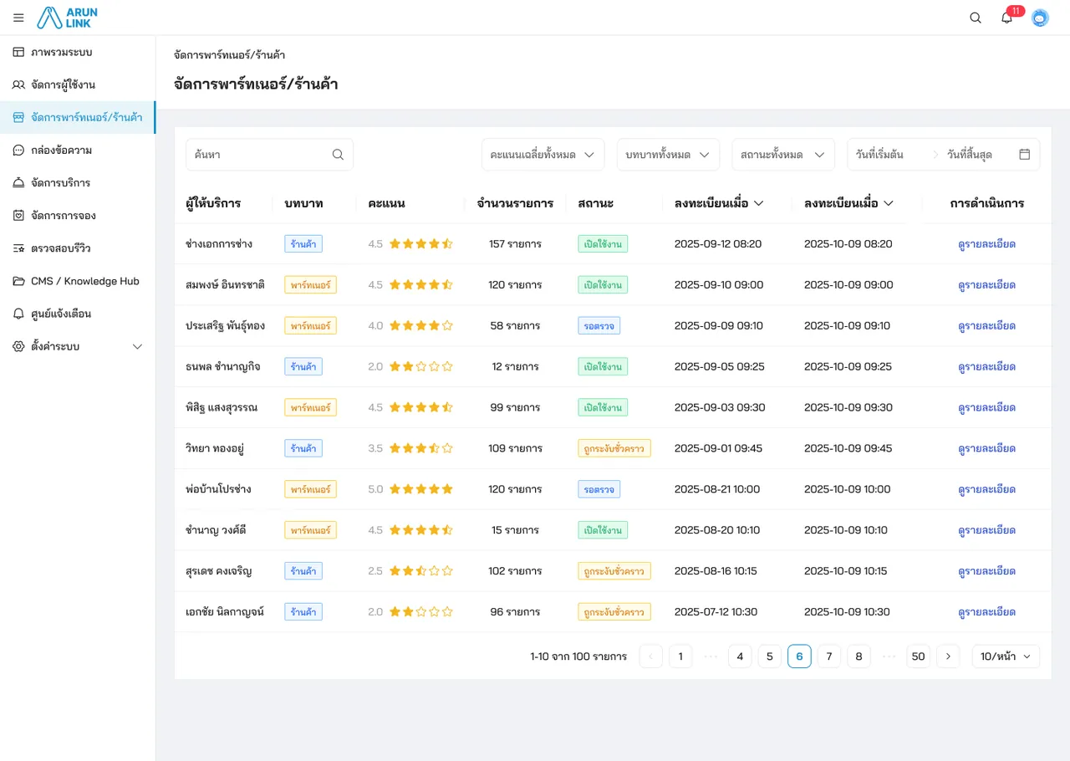The height and width of the screenshot is (761, 1070).
Task: View details for พ่อบ้านโปรช่าง row
Action: [x=986, y=489]
